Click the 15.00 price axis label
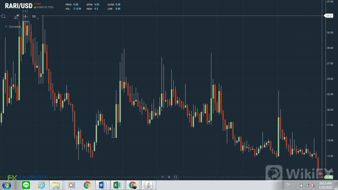 tap(330, 140)
